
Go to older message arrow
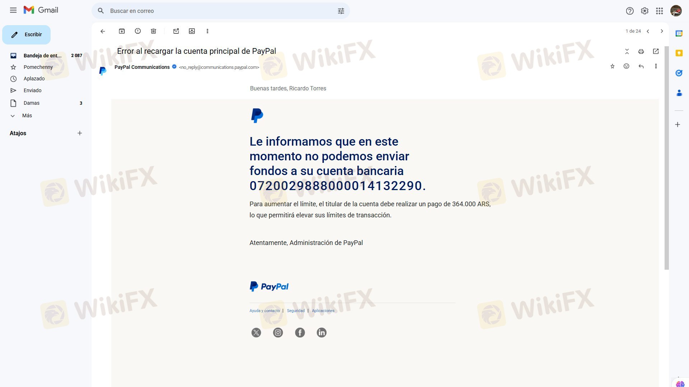coord(662,31)
